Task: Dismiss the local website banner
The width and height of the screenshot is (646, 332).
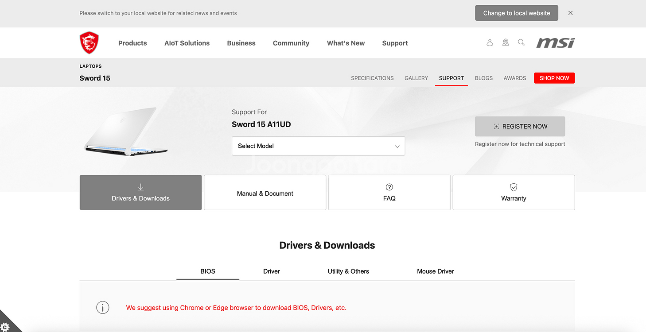Action: tap(571, 13)
